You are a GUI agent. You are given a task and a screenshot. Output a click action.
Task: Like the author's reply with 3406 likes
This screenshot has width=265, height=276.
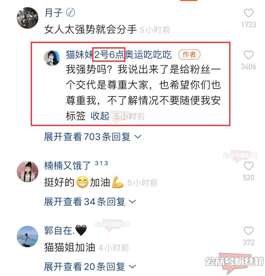point(248,55)
